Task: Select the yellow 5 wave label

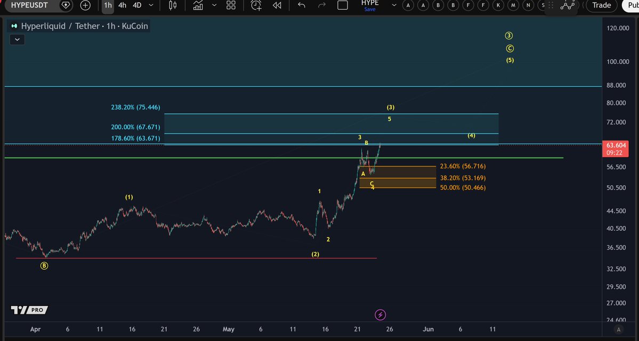Action: point(390,119)
